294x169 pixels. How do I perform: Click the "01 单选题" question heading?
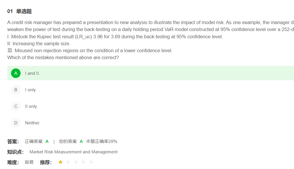click(19, 11)
